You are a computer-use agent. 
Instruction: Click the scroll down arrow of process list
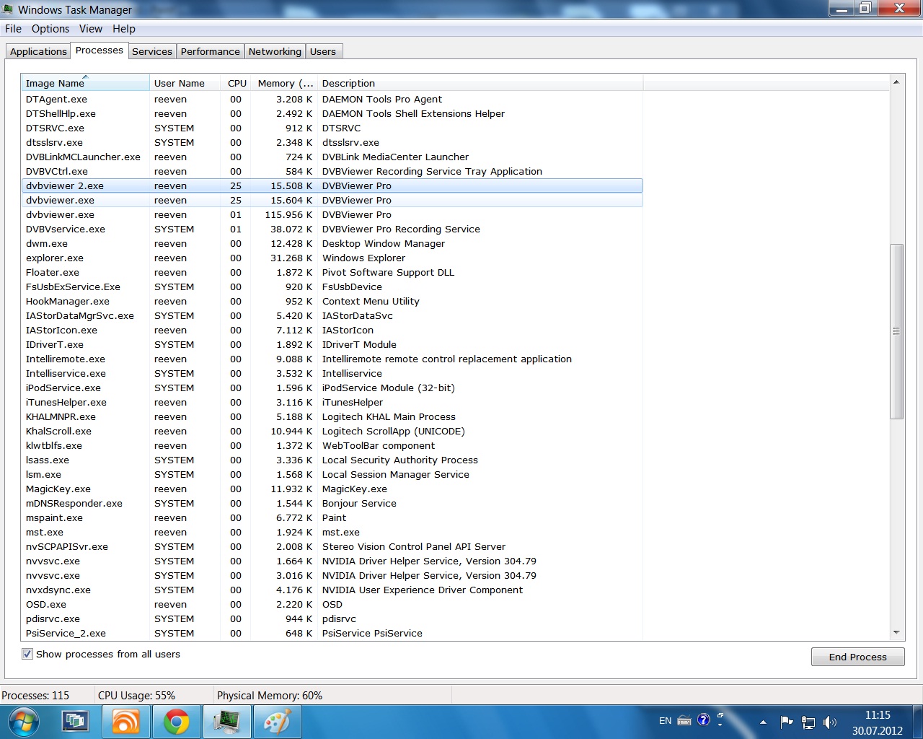(x=896, y=632)
